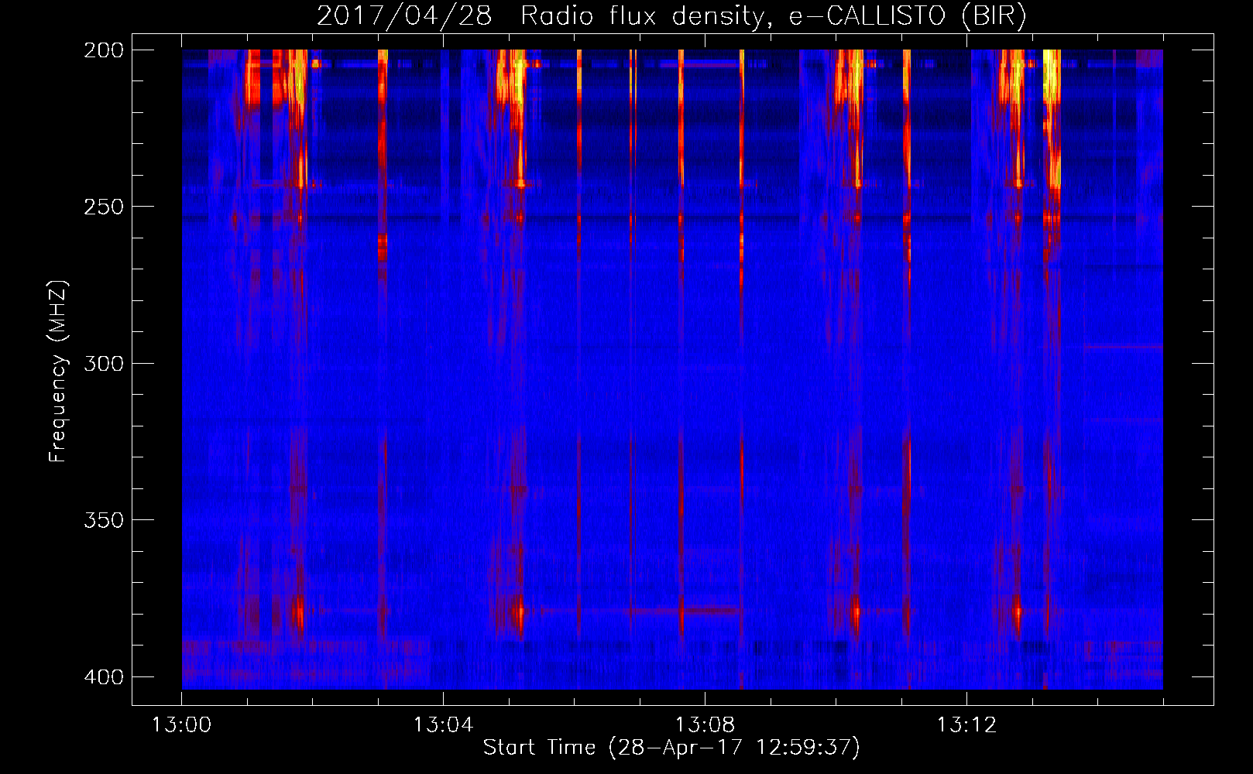Click the 13:12 time tick label
This screenshot has height=774, width=1253.
click(967, 725)
